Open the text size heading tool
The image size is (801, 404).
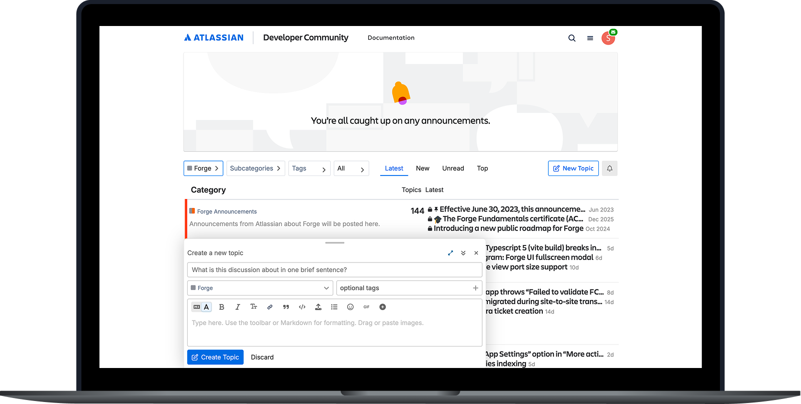(254, 307)
